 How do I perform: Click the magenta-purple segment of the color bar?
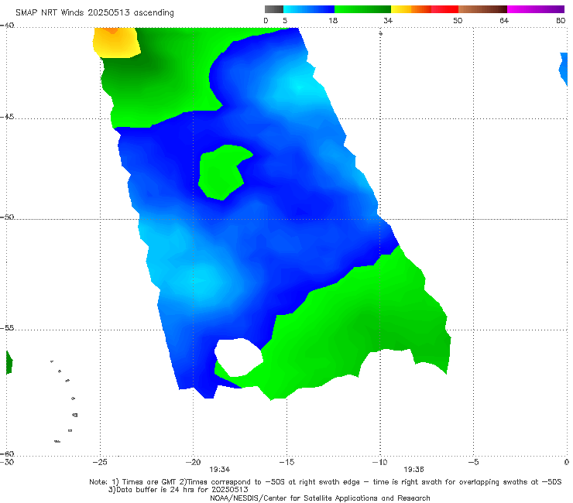[x=536, y=9]
